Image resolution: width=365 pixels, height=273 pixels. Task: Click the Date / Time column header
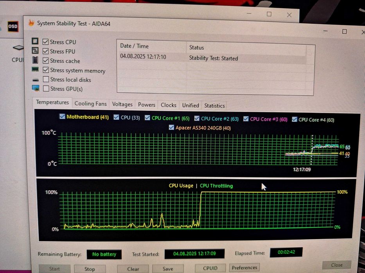point(152,46)
